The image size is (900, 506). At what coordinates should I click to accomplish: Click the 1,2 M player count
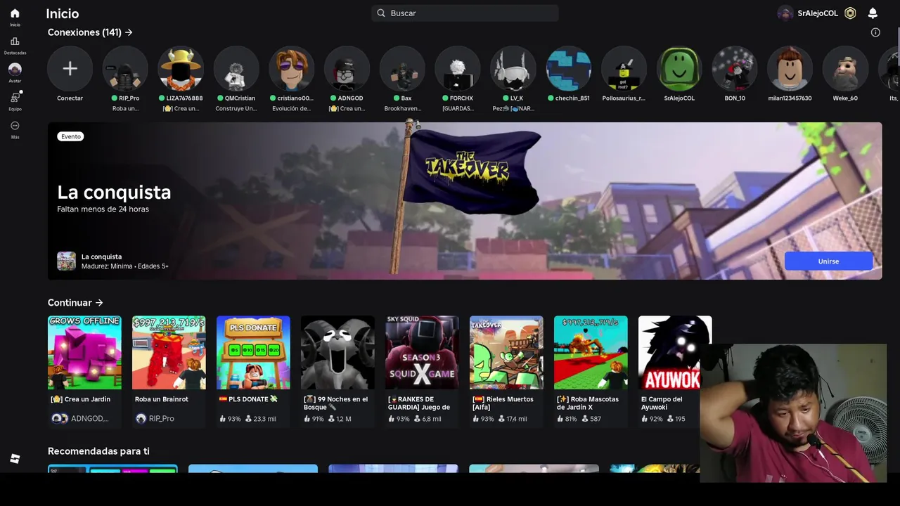[340, 419]
